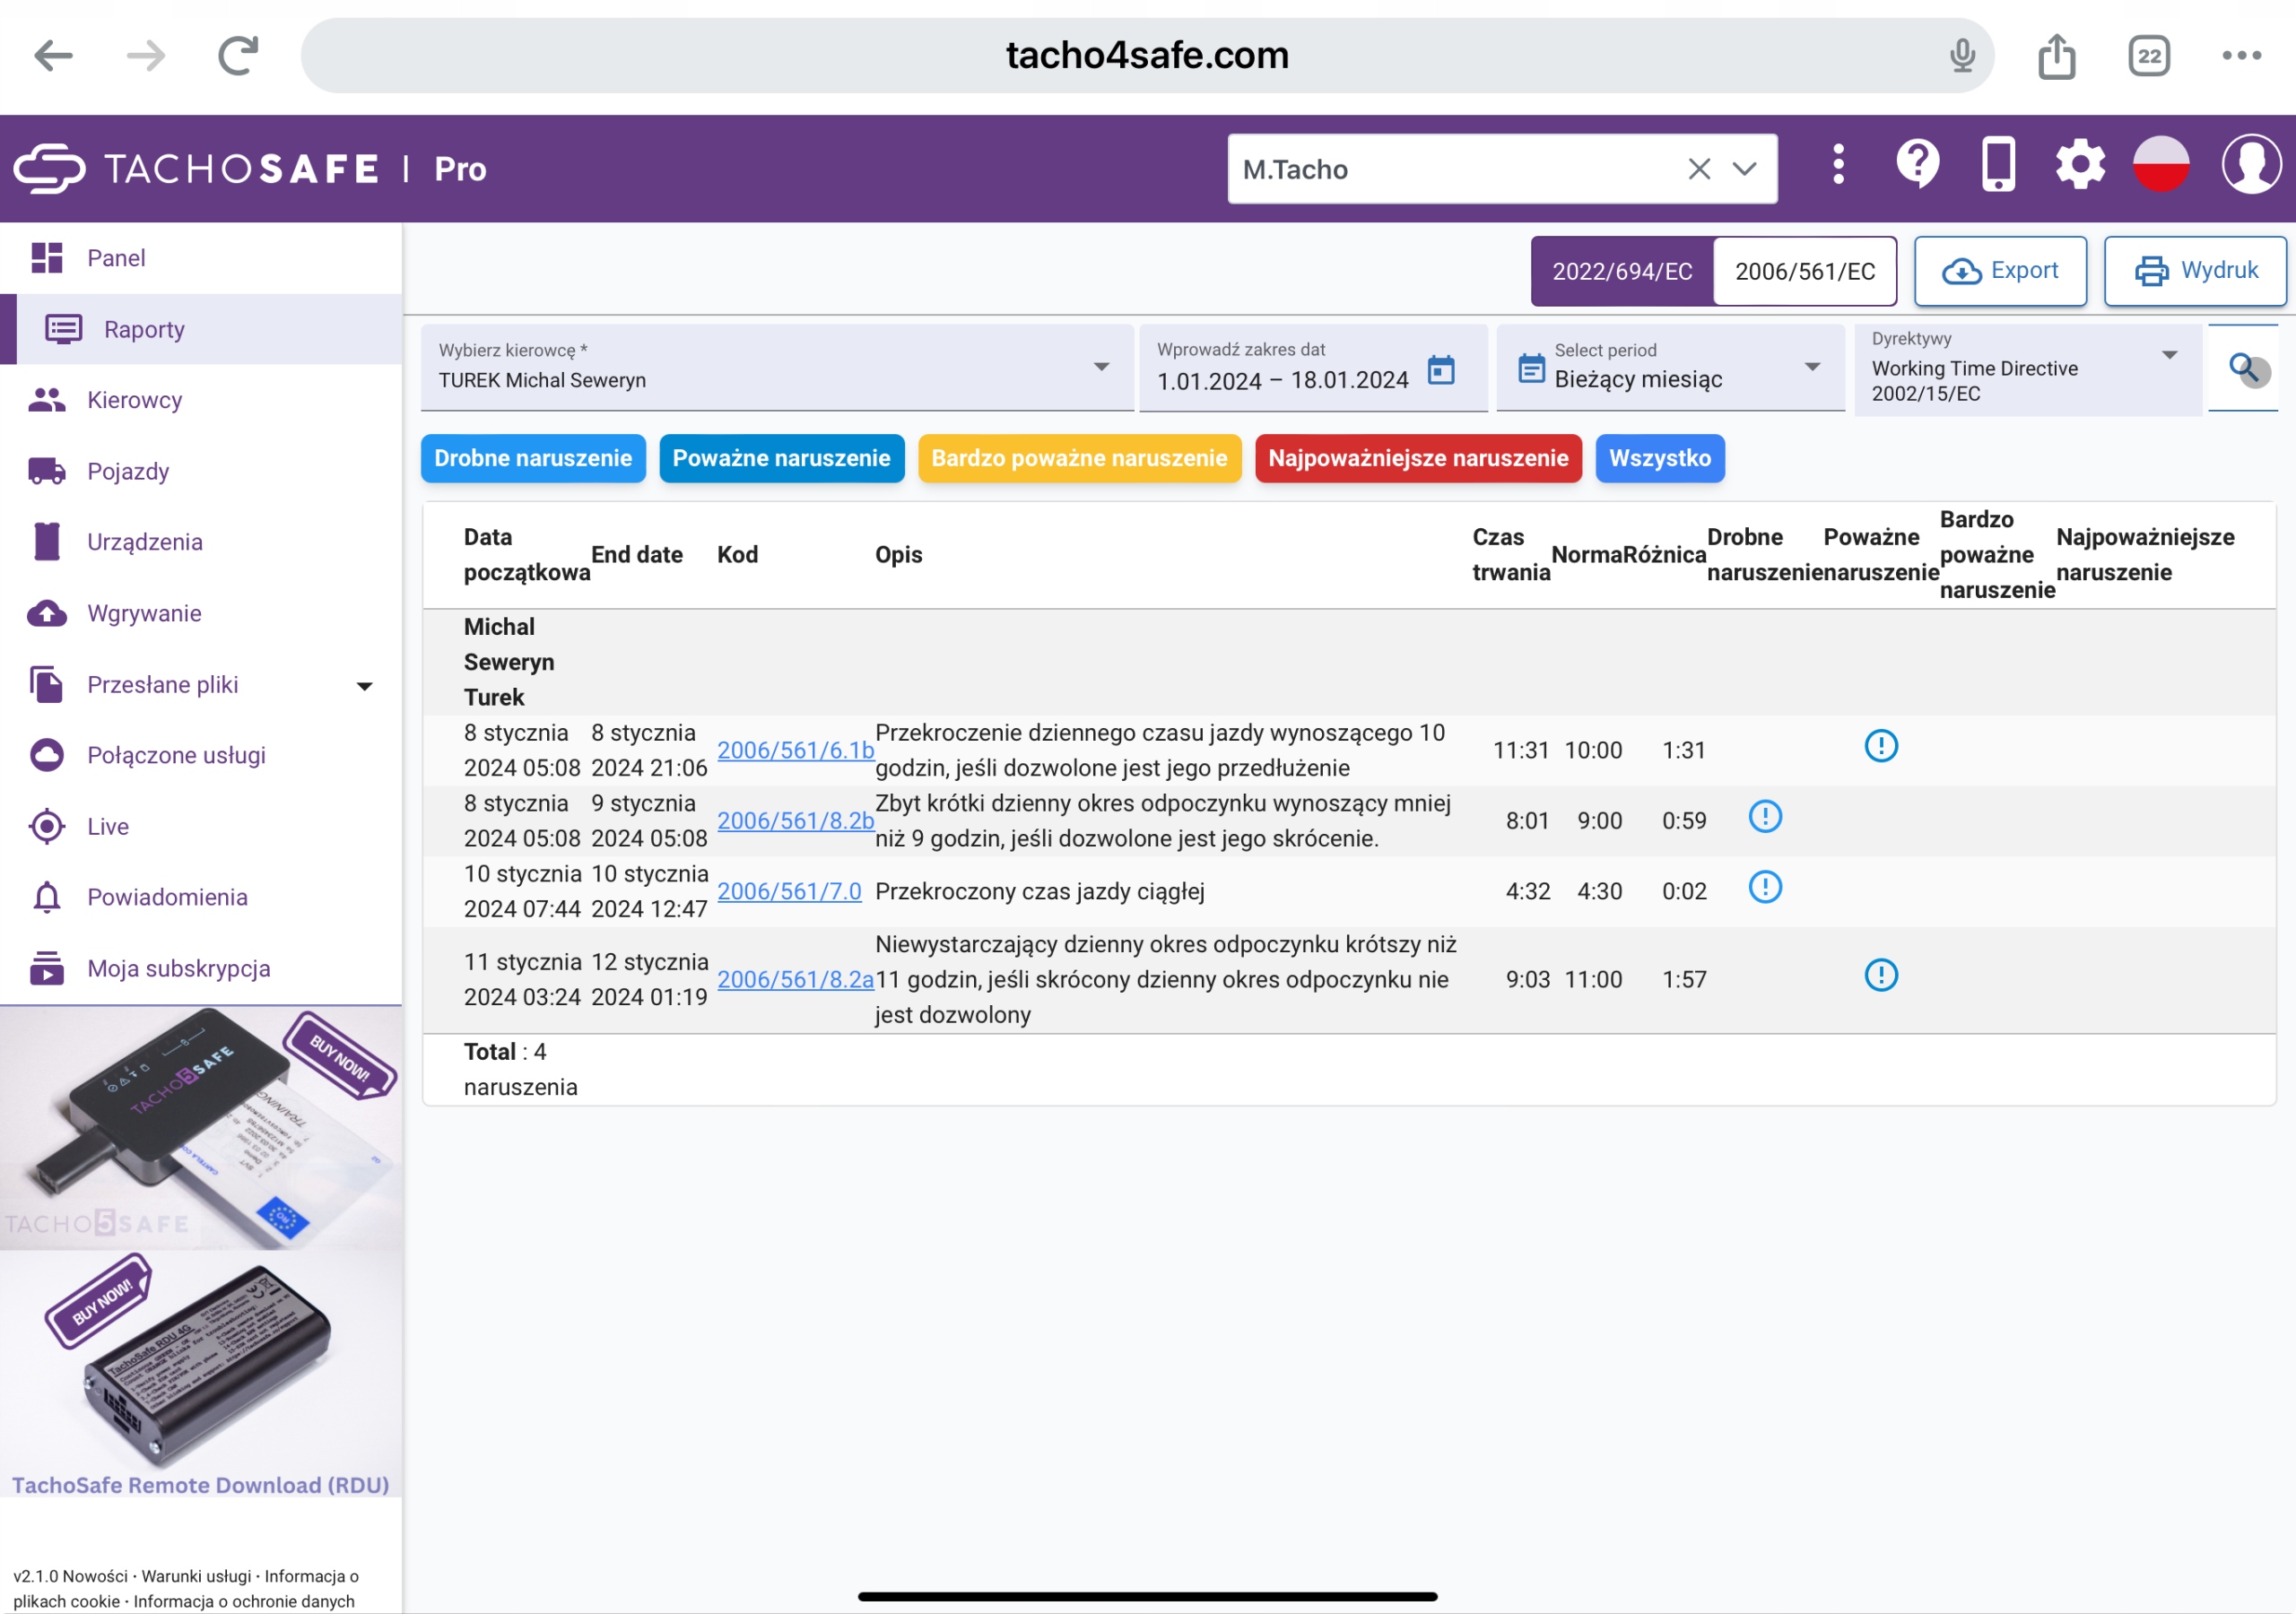This screenshot has height=1614, width=2296.
Task: Open the user profile avatar icon
Action: click(x=2250, y=165)
